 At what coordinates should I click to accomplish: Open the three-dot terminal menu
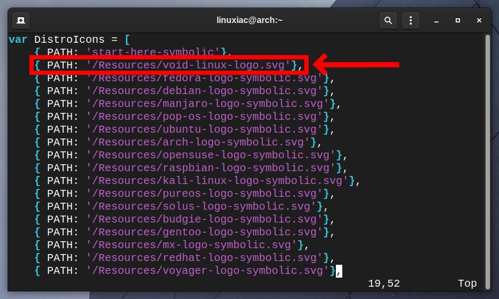(411, 20)
